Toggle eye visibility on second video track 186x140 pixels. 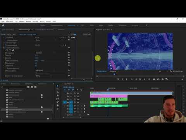(78, 96)
